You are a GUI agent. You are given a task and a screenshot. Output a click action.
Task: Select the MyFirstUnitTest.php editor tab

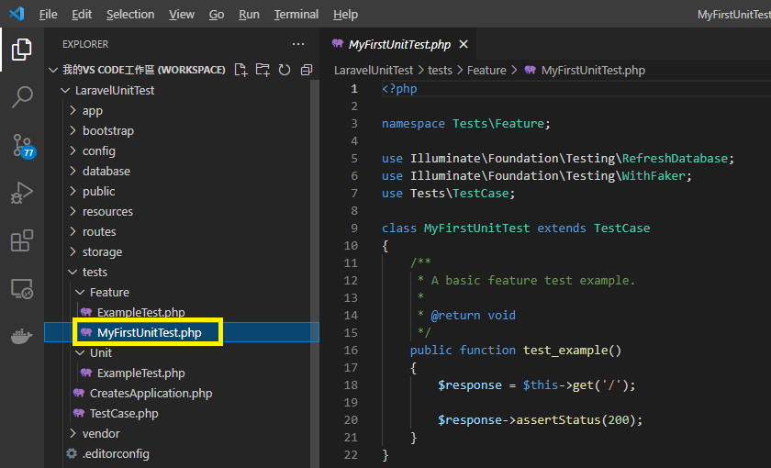point(398,44)
